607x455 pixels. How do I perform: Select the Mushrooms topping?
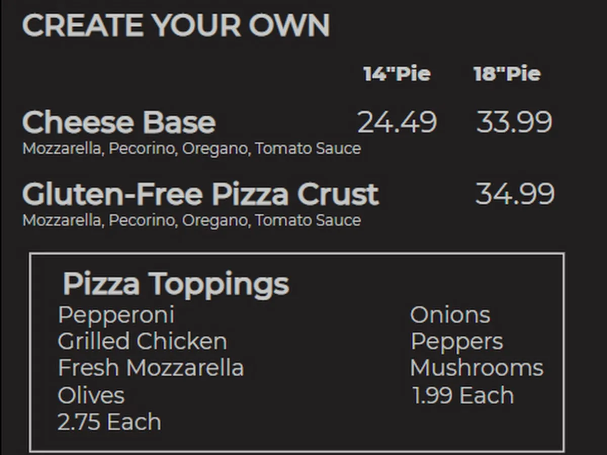pyautogui.click(x=476, y=368)
